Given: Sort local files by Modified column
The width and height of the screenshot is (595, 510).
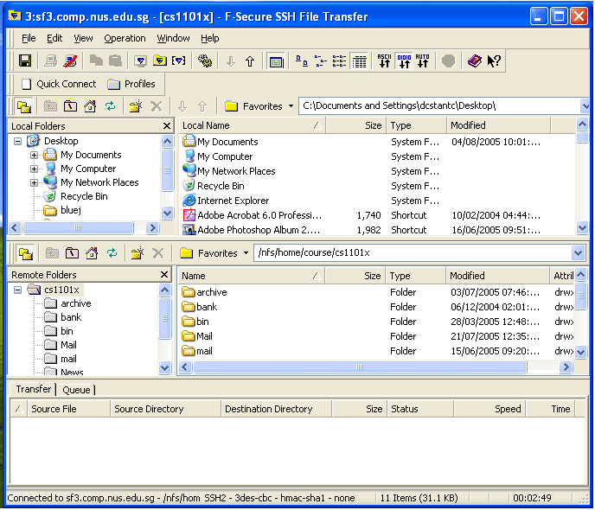Looking at the screenshot, I should (498, 125).
